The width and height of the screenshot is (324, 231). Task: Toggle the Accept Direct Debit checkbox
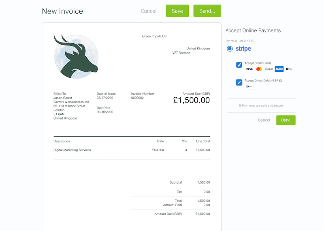[239, 82]
